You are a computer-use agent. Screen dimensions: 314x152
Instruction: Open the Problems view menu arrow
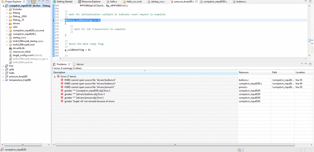302,64
